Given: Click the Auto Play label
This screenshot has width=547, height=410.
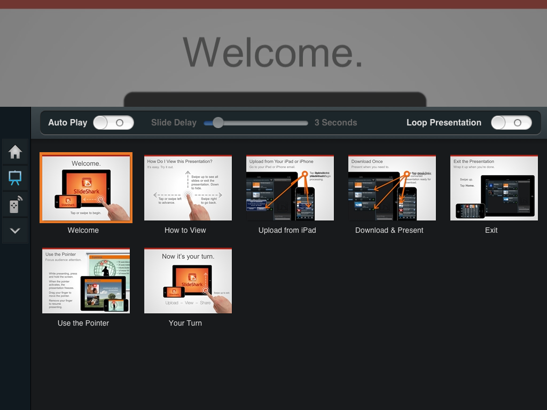Looking at the screenshot, I should coord(68,123).
